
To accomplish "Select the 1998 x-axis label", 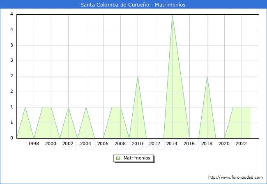I will [x=34, y=144].
